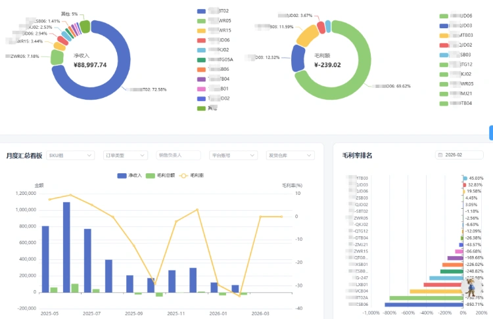Toggle 毛利率 line series in legend

(x=190, y=175)
